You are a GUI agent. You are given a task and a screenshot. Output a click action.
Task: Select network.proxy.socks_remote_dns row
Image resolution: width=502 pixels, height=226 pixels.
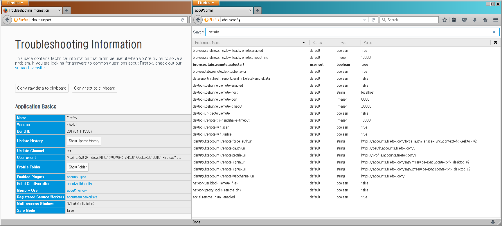347,190
